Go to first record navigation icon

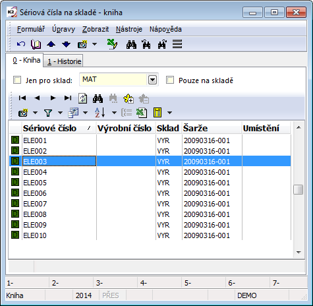22,98
